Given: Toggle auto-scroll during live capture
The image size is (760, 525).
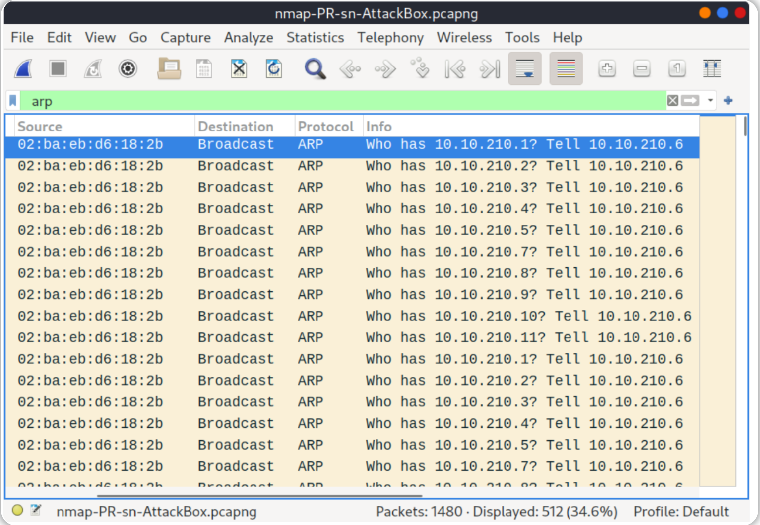Looking at the screenshot, I should click(x=525, y=68).
